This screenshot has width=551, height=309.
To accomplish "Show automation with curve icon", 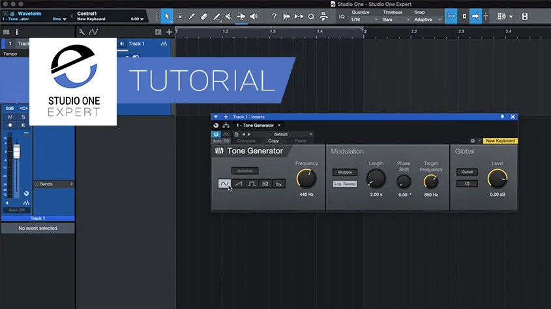I will tap(93, 33).
